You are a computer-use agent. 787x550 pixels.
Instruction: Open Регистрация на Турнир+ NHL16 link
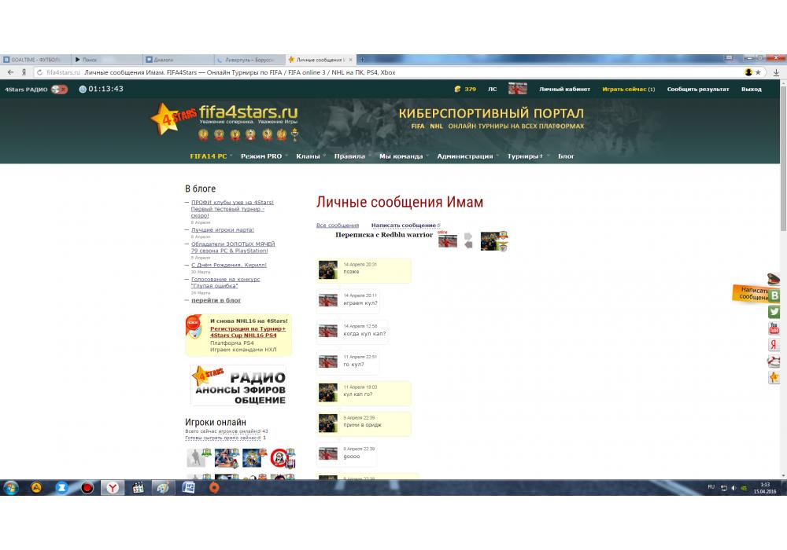[247, 332]
